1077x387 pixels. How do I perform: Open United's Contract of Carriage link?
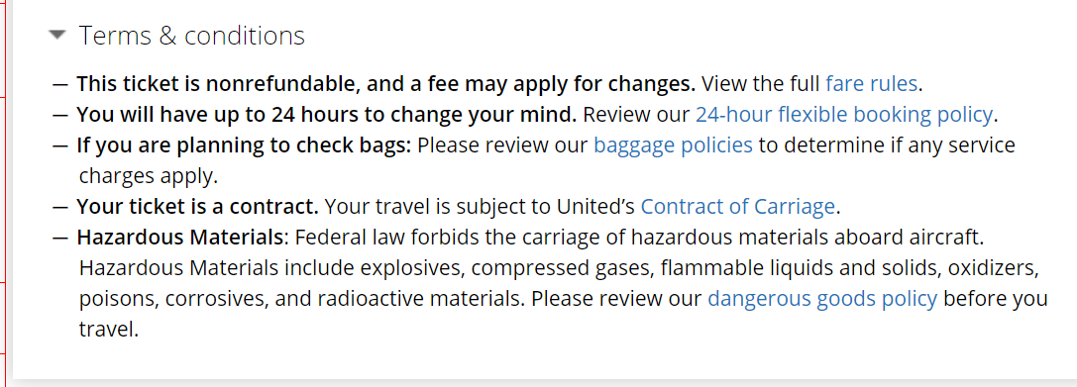738,206
